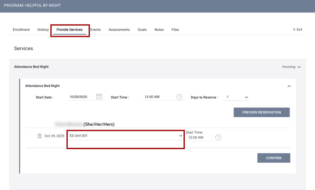
Task: Click the reservation row clock icon
Action: pos(218,137)
